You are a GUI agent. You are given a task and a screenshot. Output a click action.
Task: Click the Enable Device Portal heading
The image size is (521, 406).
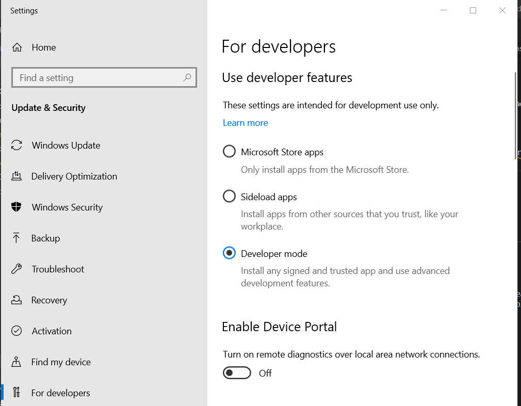[280, 327]
